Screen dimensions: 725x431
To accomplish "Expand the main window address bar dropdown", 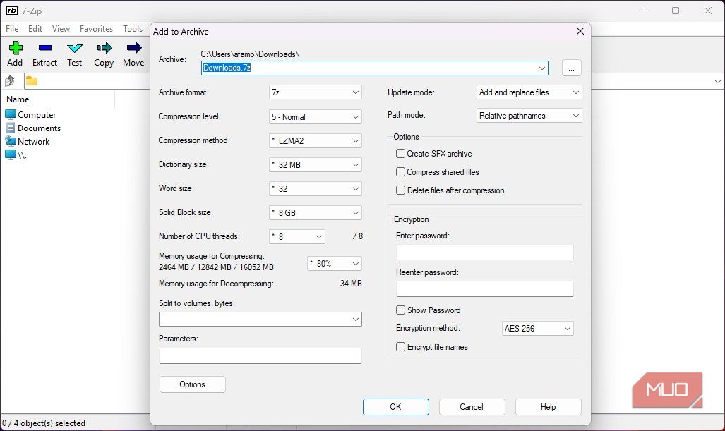I will 717,82.
